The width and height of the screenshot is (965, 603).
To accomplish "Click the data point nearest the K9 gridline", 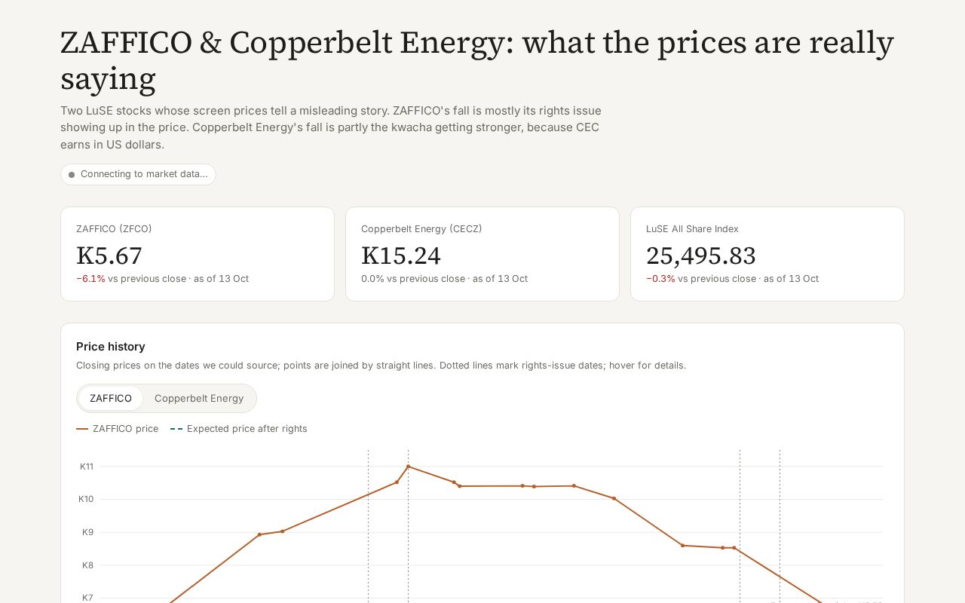I will 283,531.
